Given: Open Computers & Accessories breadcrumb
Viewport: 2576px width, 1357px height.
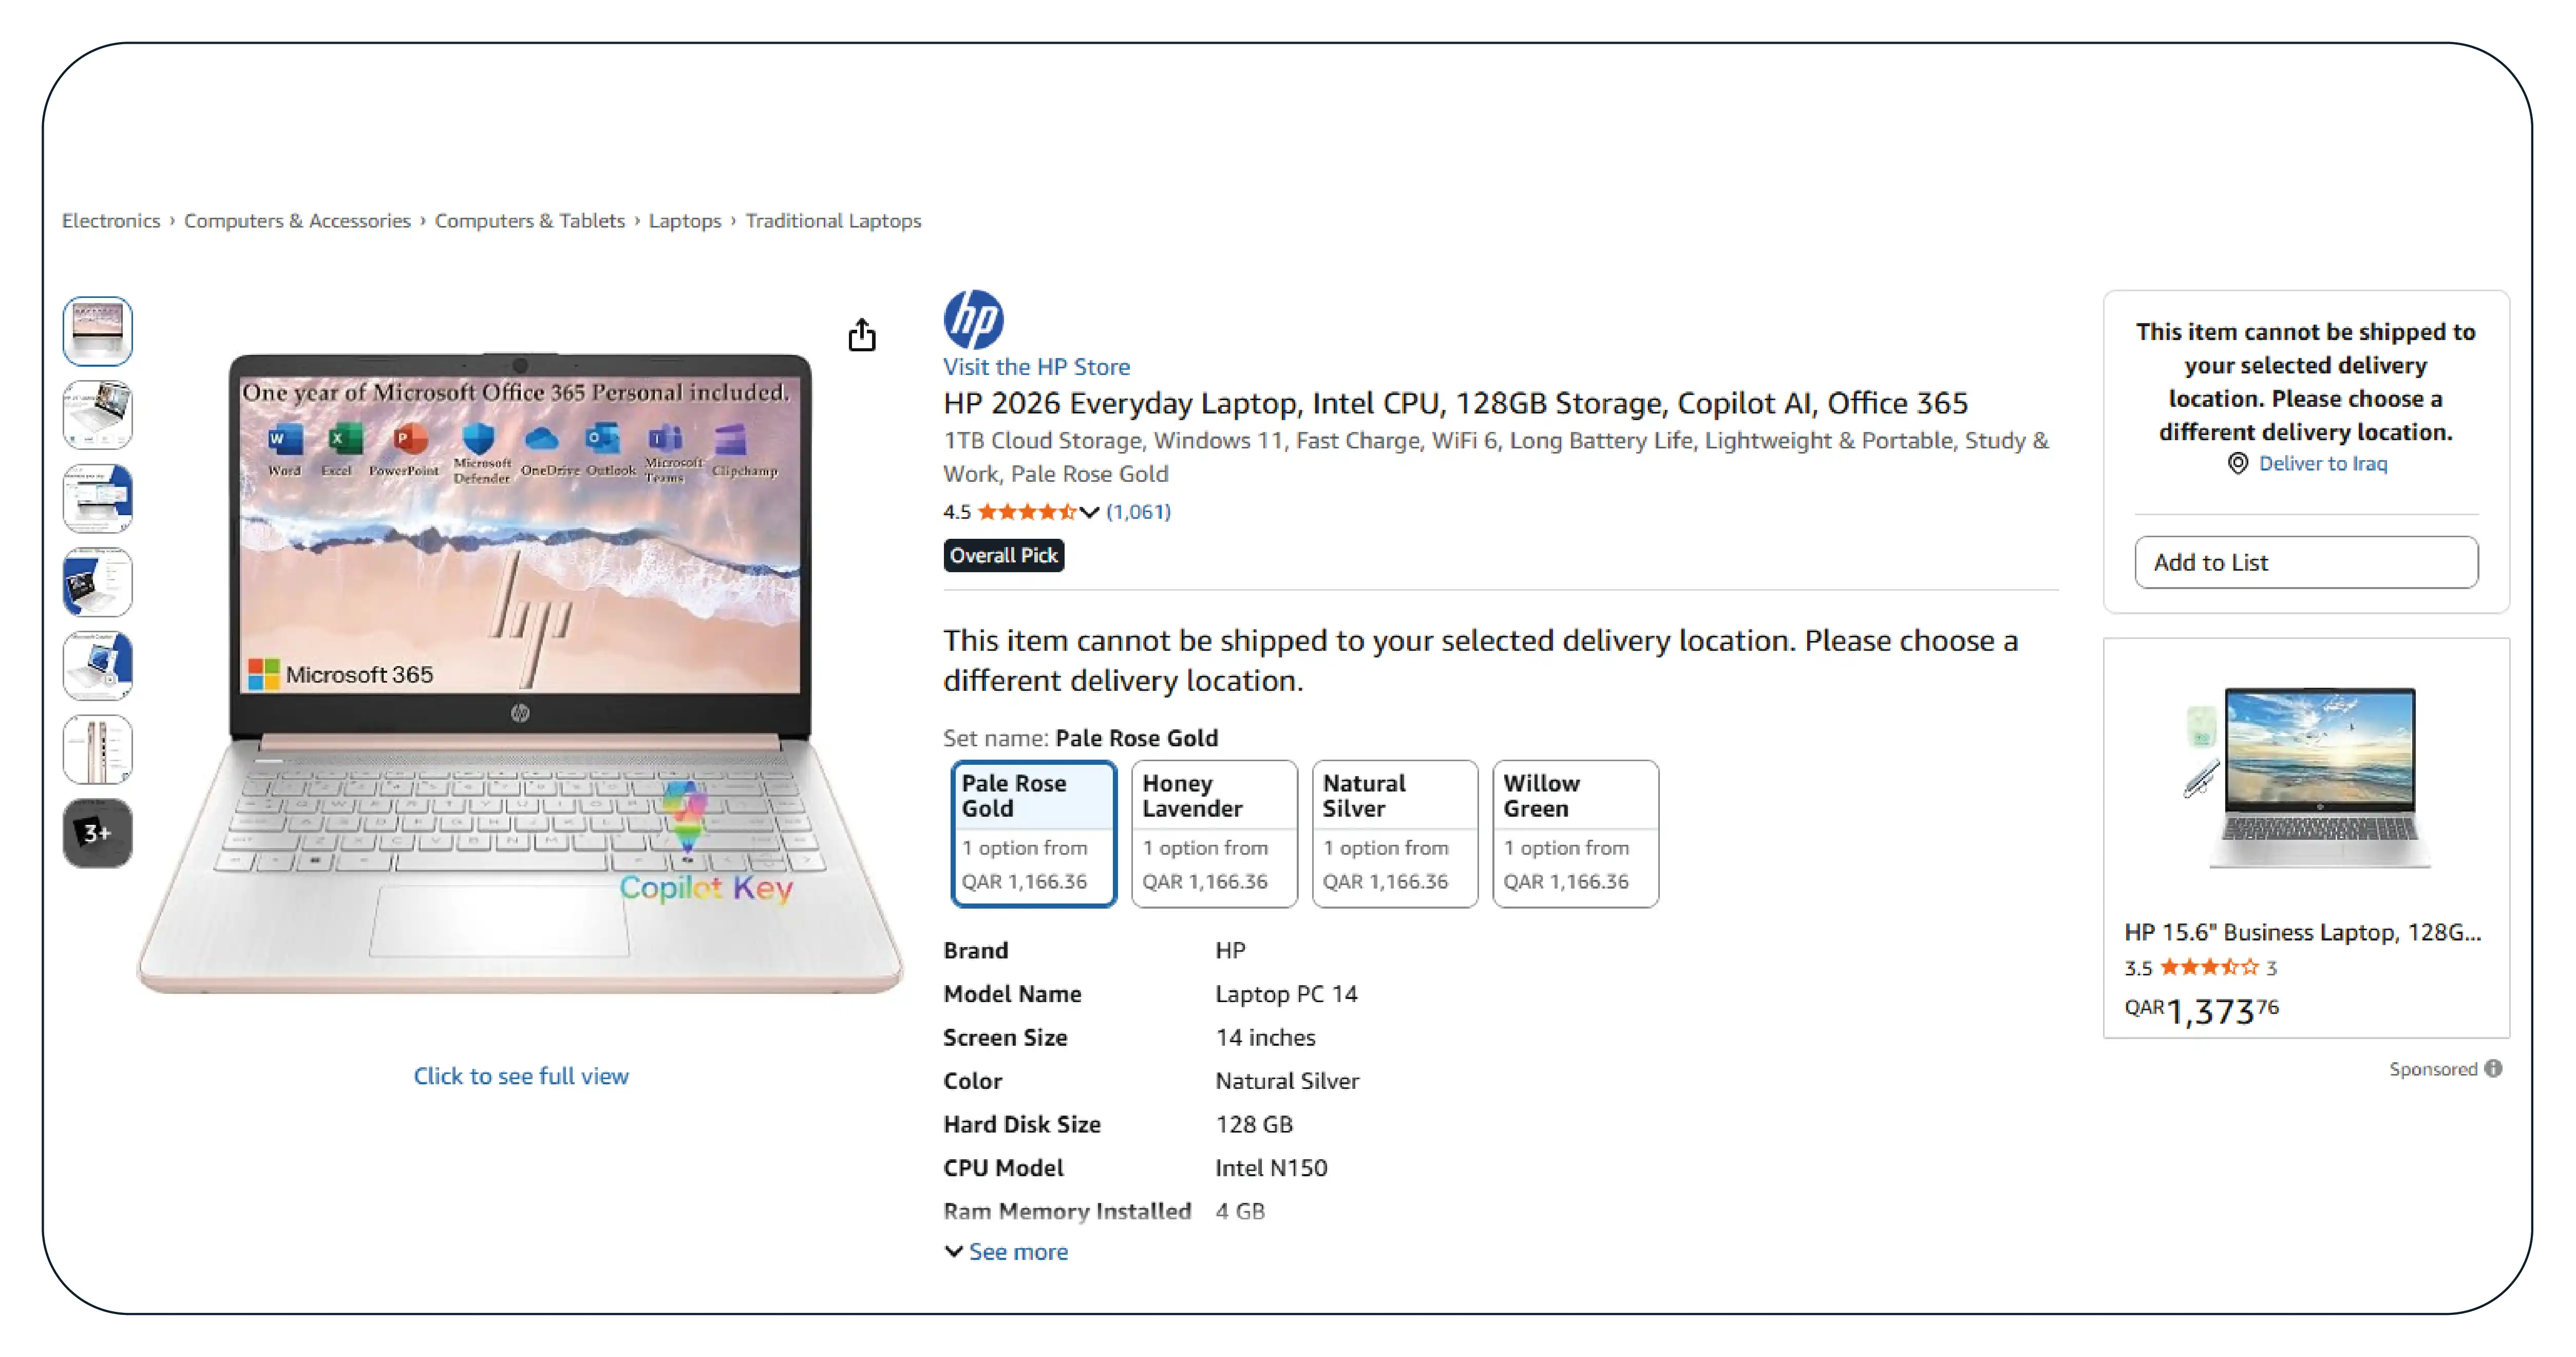Looking at the screenshot, I should click(297, 220).
